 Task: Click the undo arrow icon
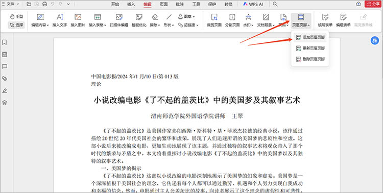pos(53,4)
